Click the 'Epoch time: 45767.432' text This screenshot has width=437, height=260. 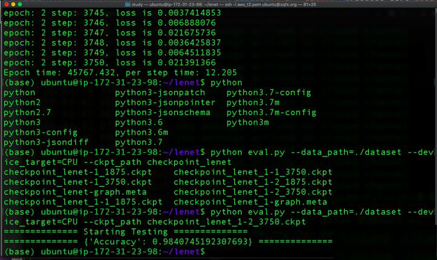[x=59, y=73]
